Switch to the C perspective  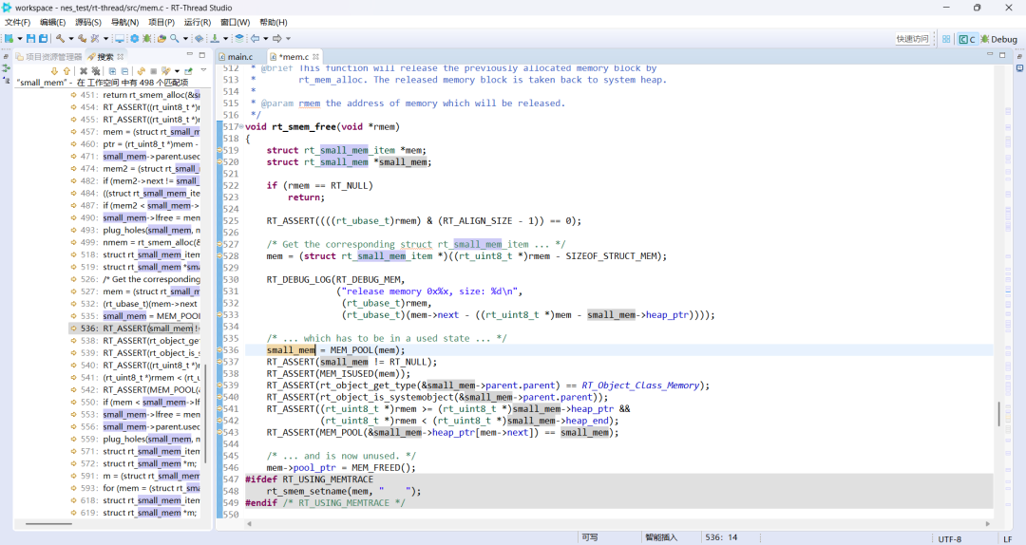[x=967, y=39]
